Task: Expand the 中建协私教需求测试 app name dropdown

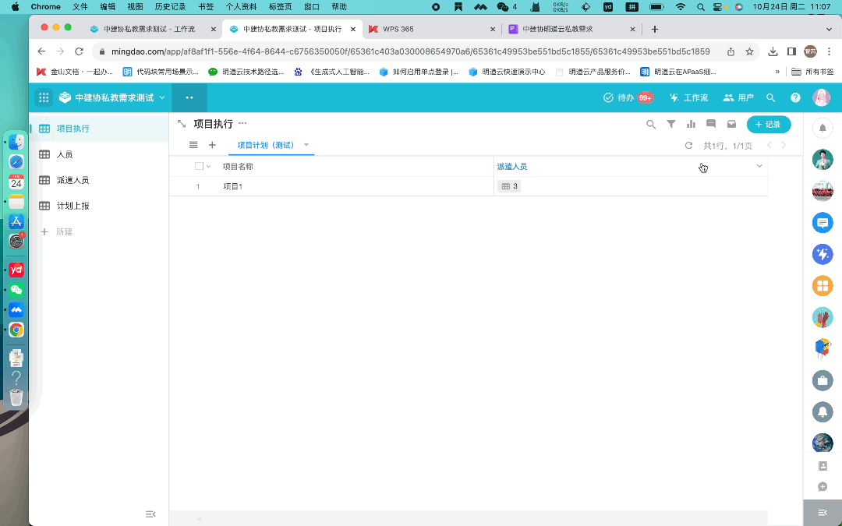Action: [162, 98]
